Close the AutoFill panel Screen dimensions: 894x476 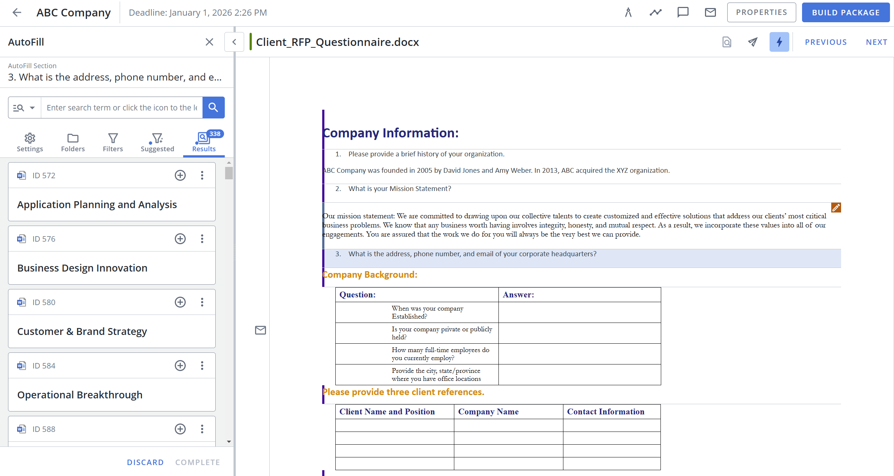point(209,42)
